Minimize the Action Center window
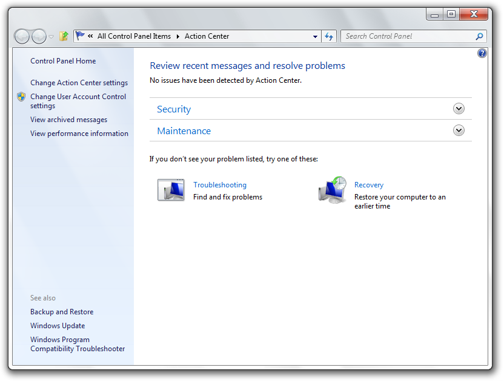This screenshot has width=504, height=382. [x=434, y=14]
